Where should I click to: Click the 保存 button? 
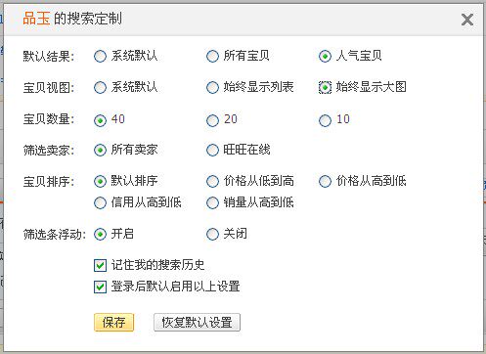pyautogui.click(x=113, y=323)
